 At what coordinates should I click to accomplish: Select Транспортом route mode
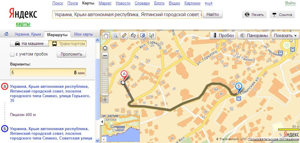click(x=67, y=44)
